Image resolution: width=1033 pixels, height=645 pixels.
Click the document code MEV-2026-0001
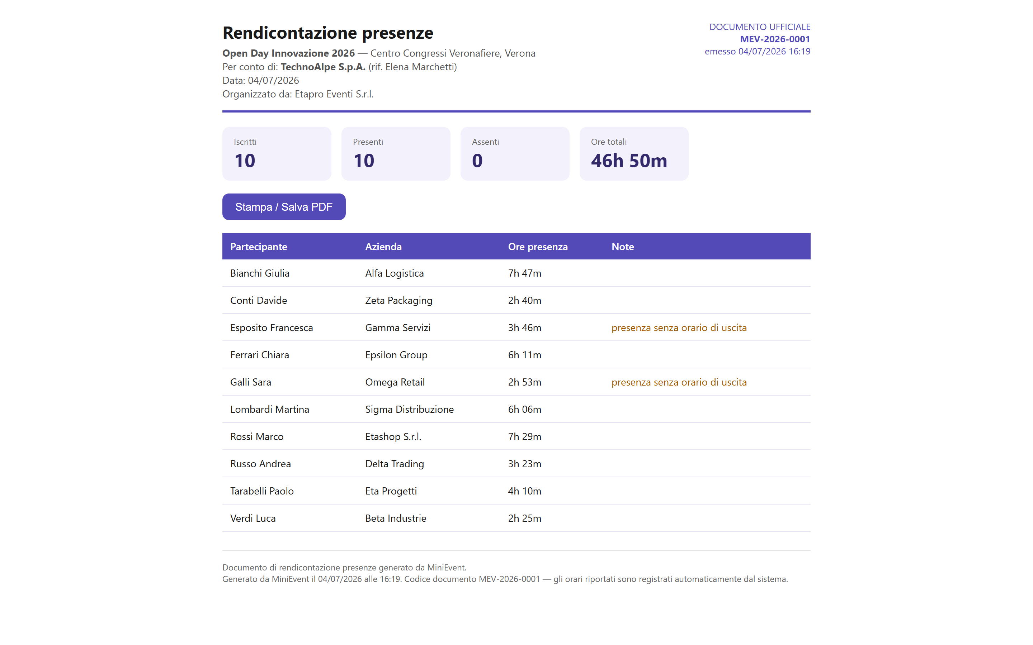pos(775,39)
